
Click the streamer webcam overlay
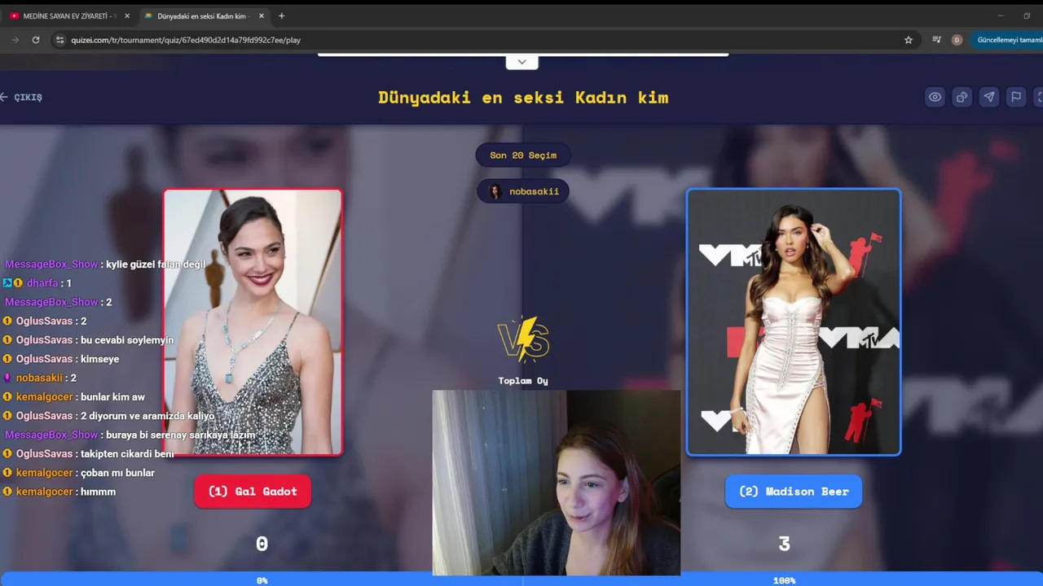click(x=557, y=483)
